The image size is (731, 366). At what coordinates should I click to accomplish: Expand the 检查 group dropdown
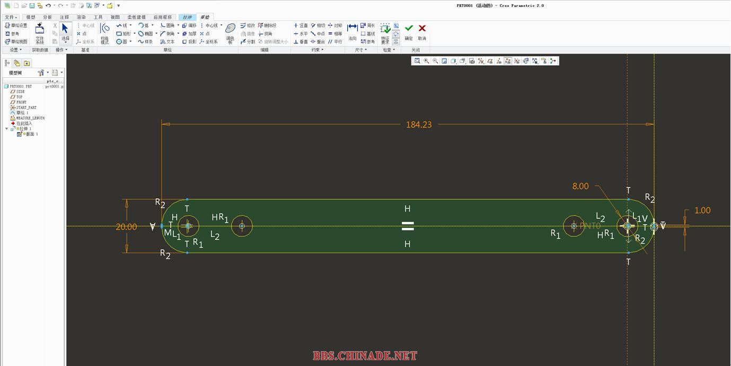[389, 50]
